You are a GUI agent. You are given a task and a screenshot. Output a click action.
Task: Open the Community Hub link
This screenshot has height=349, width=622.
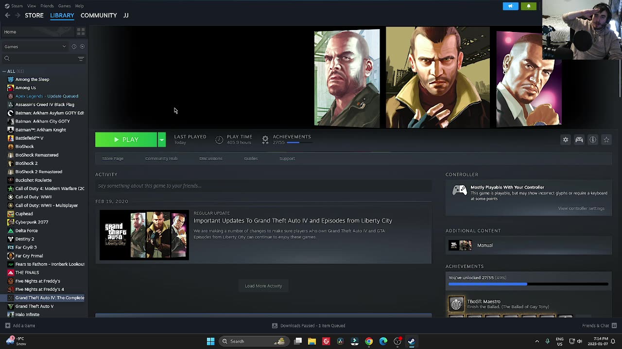point(161,159)
